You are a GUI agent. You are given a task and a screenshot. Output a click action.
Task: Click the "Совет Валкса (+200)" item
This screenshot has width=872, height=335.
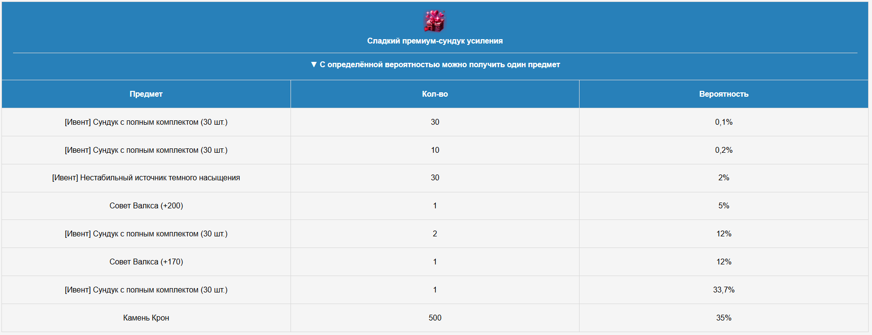coord(146,206)
